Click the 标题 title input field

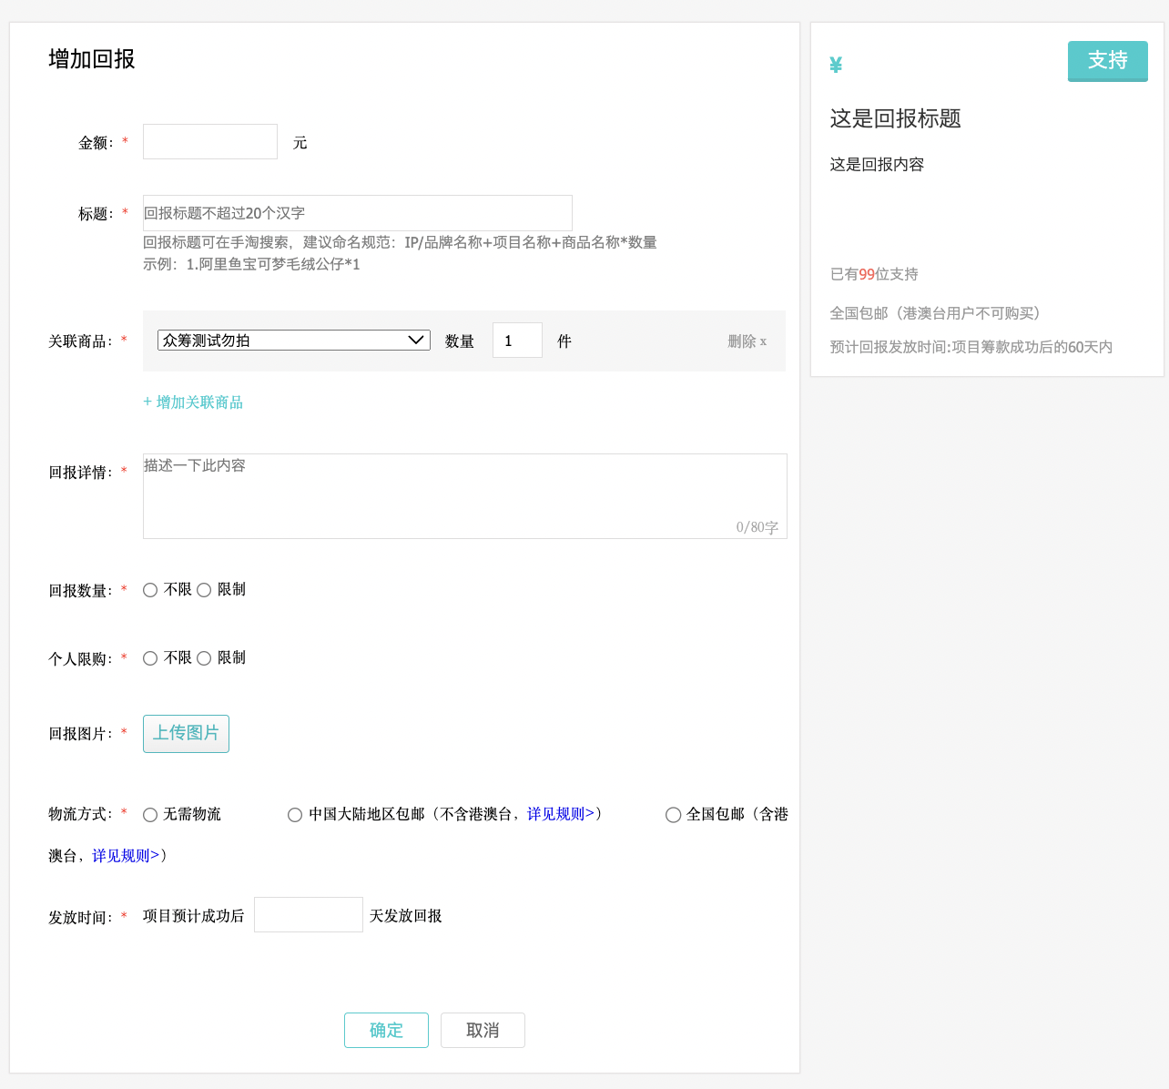pos(356,212)
